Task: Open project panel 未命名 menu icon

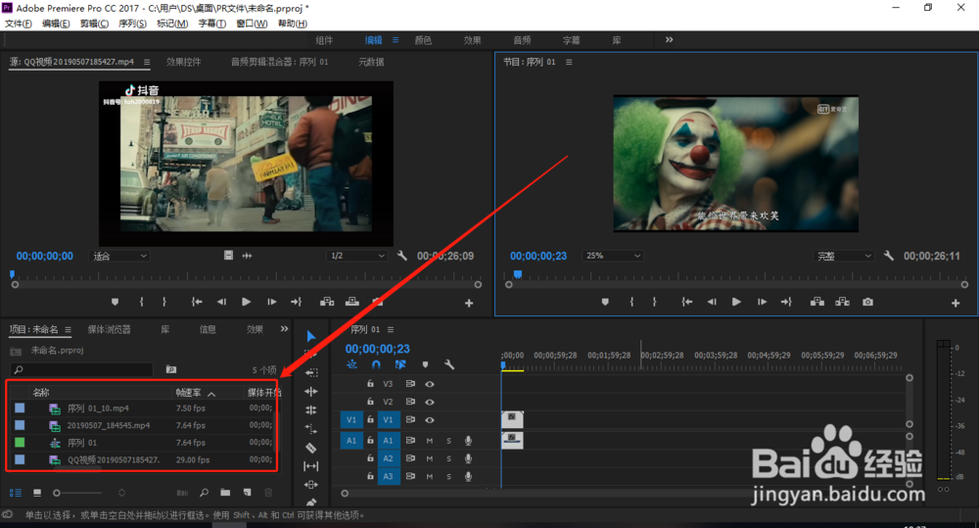Action: 68,329
